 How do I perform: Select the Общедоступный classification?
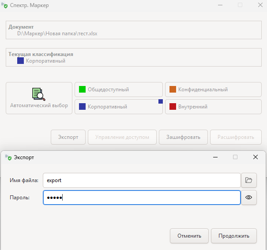click(x=118, y=90)
